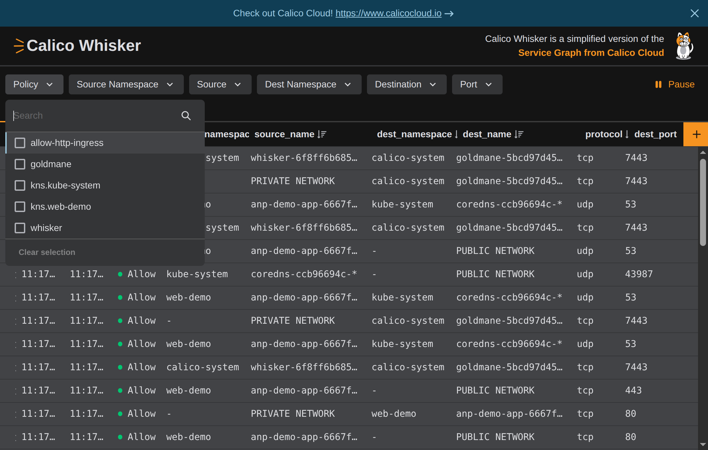Image resolution: width=708 pixels, height=450 pixels.
Task: Sort by dest_name column icon
Action: coord(519,134)
